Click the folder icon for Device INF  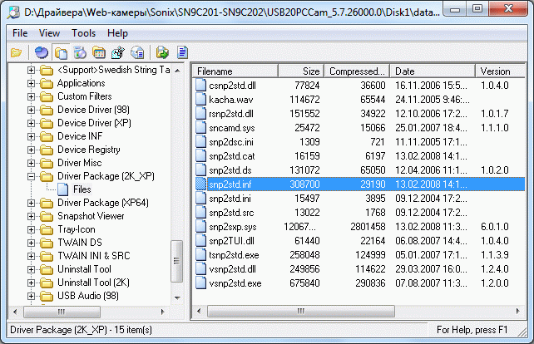[x=47, y=136]
